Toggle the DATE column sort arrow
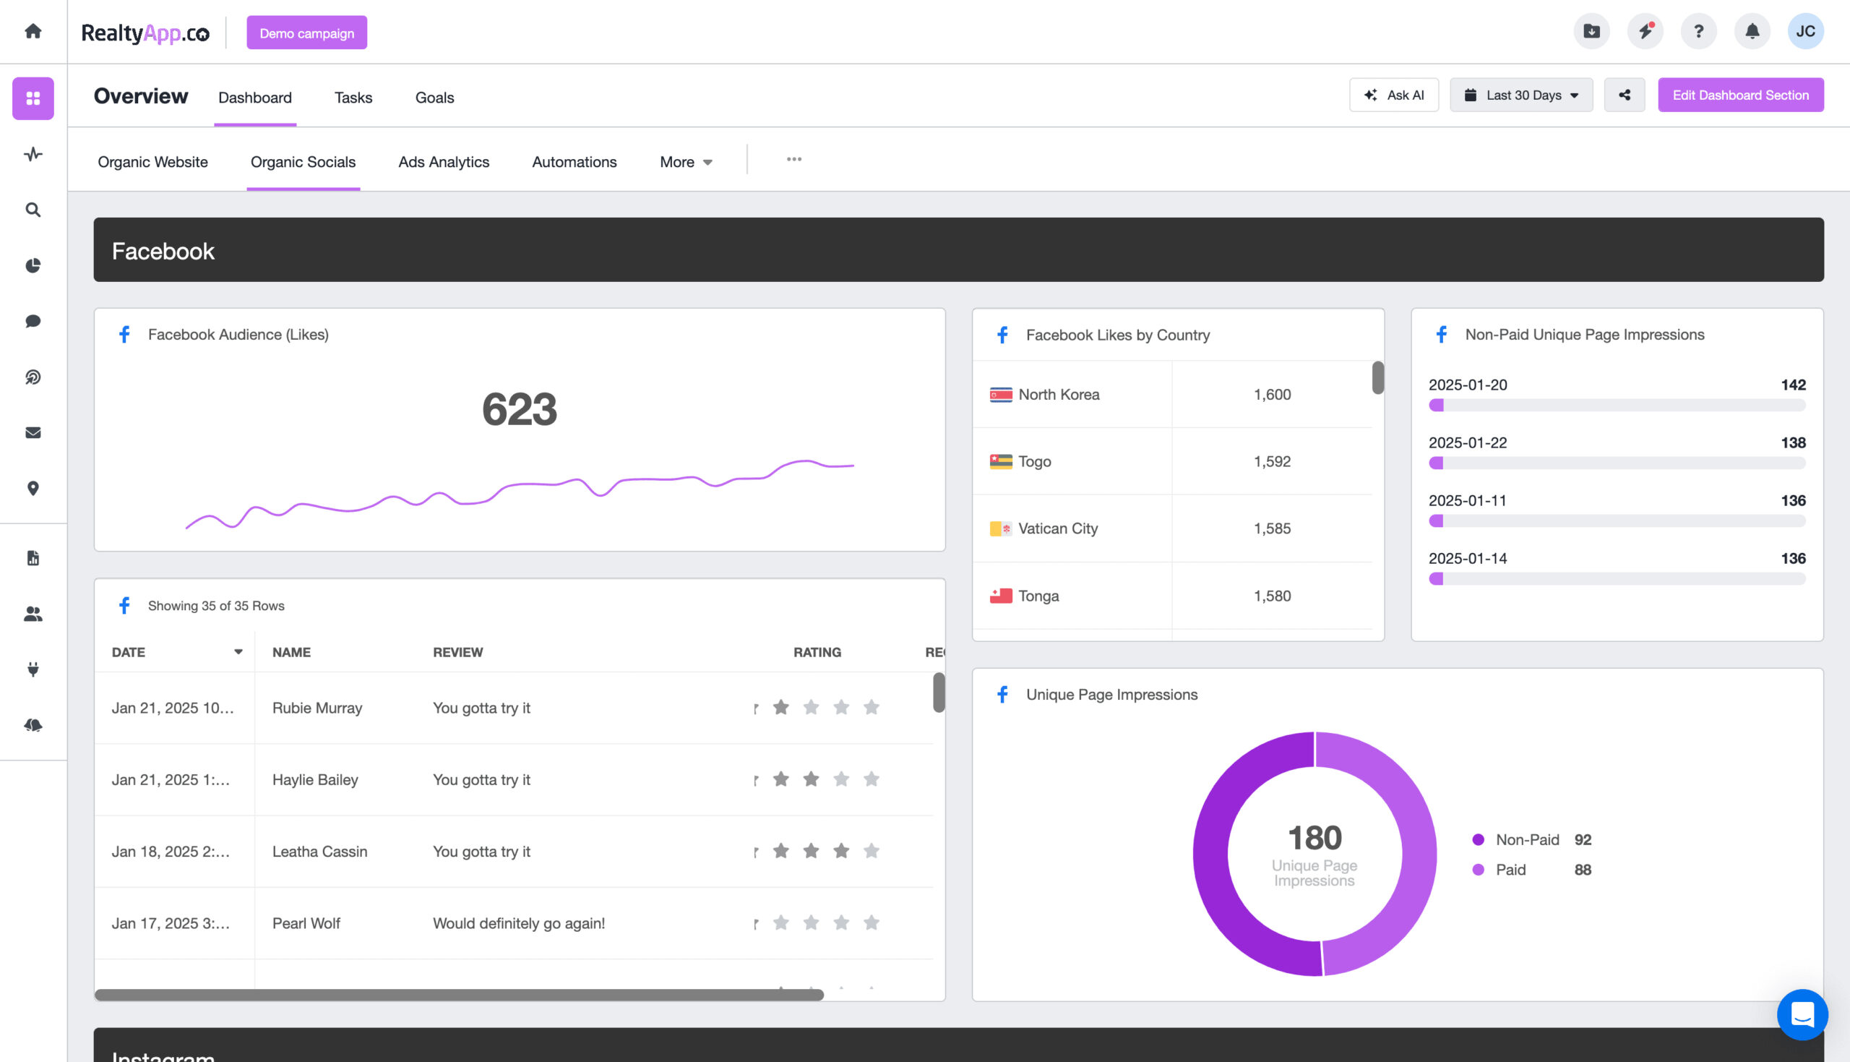Image resolution: width=1850 pixels, height=1062 pixels. [238, 652]
